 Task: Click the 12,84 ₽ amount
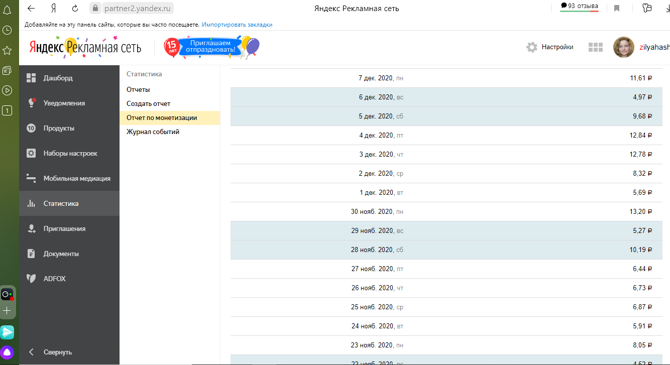coord(641,135)
